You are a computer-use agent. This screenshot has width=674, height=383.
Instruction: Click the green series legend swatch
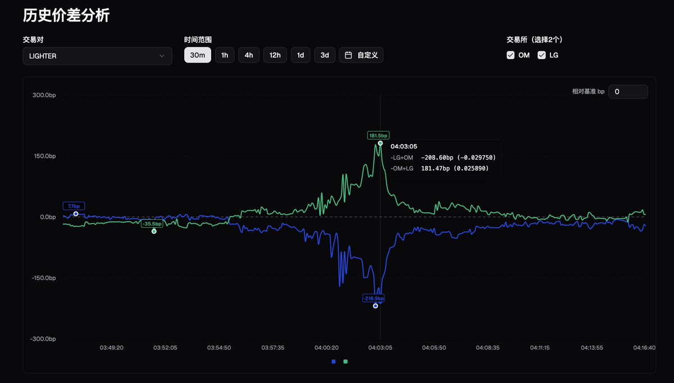(x=345, y=361)
